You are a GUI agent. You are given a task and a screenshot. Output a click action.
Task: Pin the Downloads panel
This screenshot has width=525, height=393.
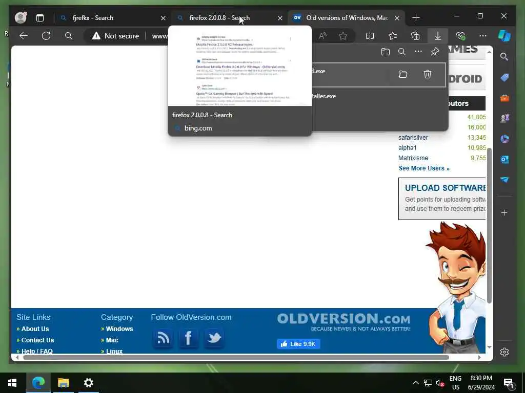(435, 52)
